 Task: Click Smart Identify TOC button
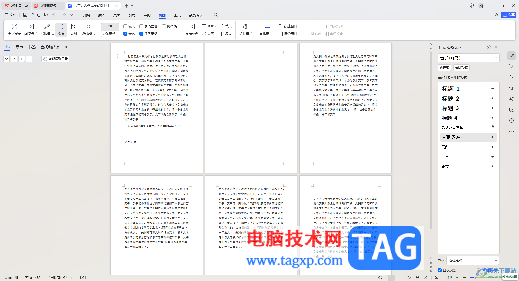point(55,59)
